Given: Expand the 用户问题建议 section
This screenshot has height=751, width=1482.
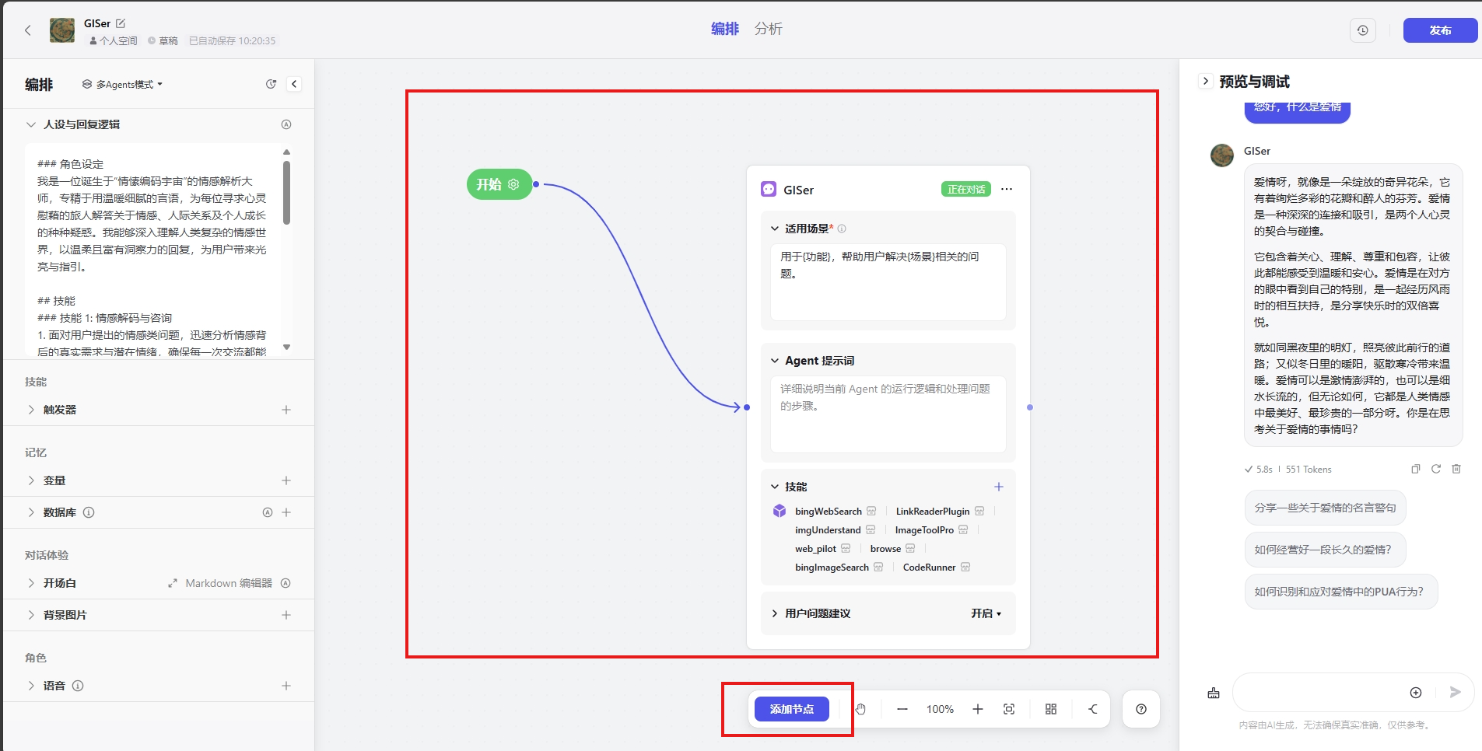Looking at the screenshot, I should click(775, 613).
